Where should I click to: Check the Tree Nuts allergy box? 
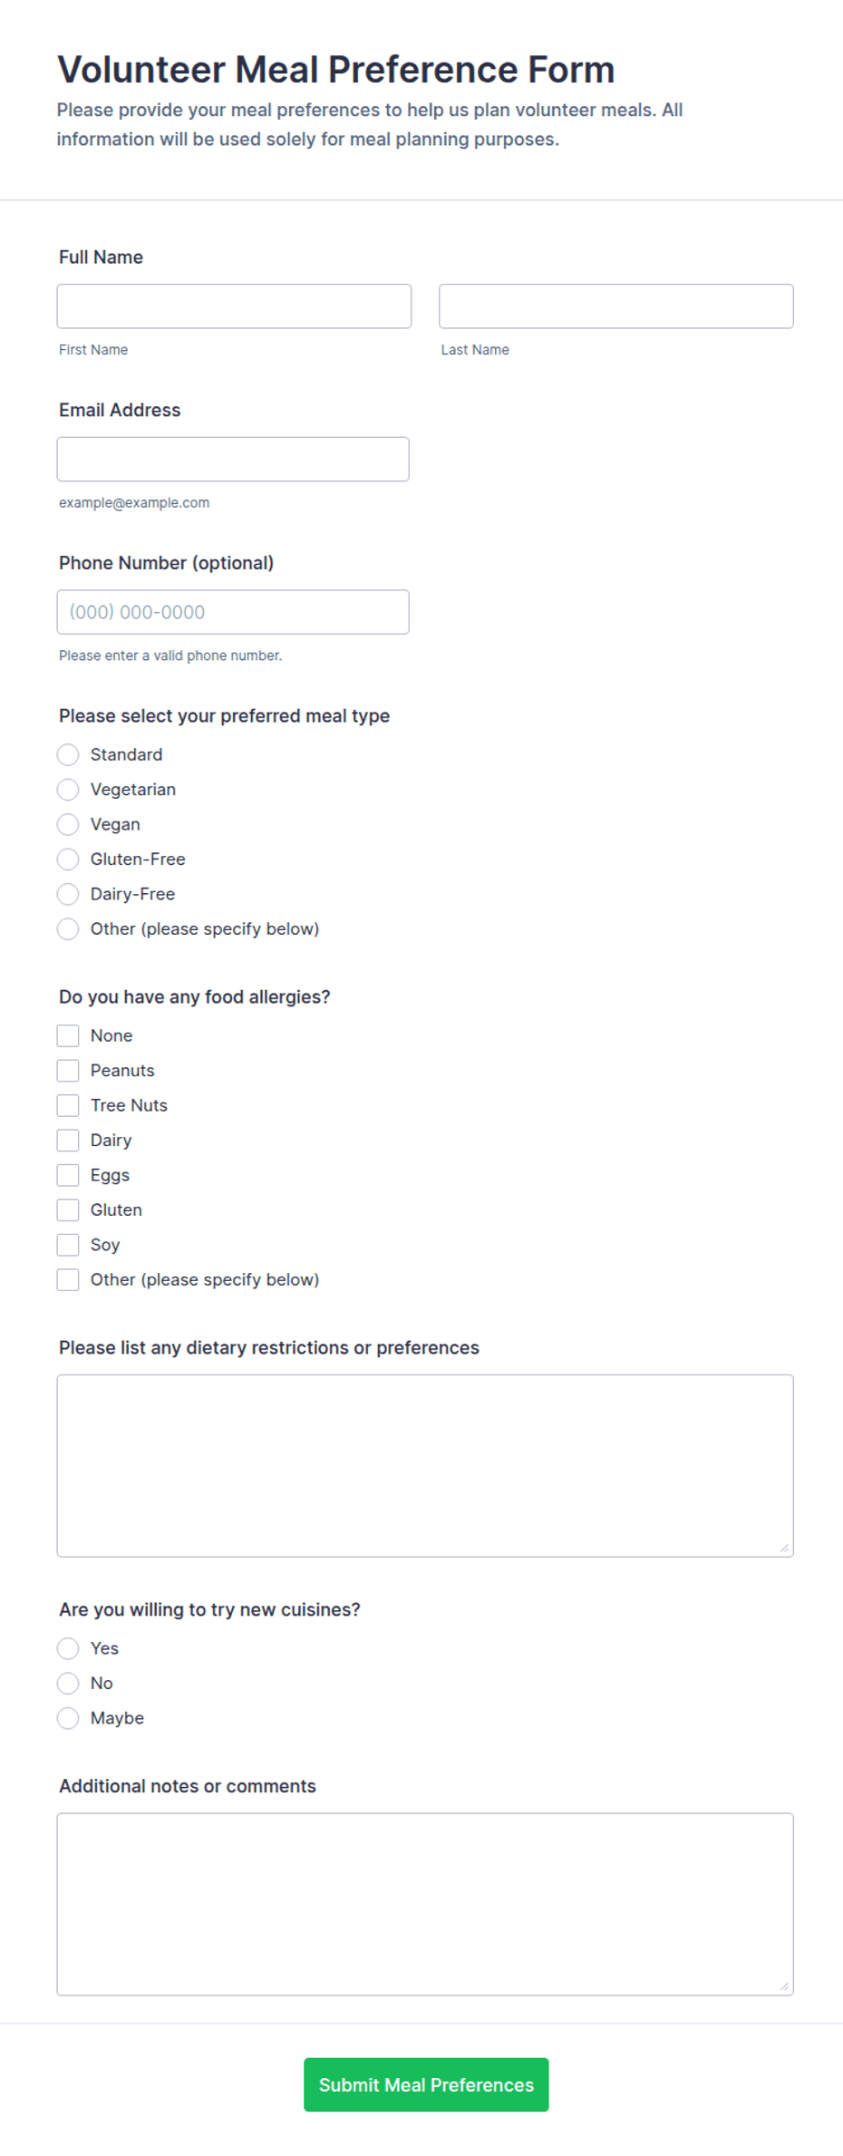click(68, 1105)
